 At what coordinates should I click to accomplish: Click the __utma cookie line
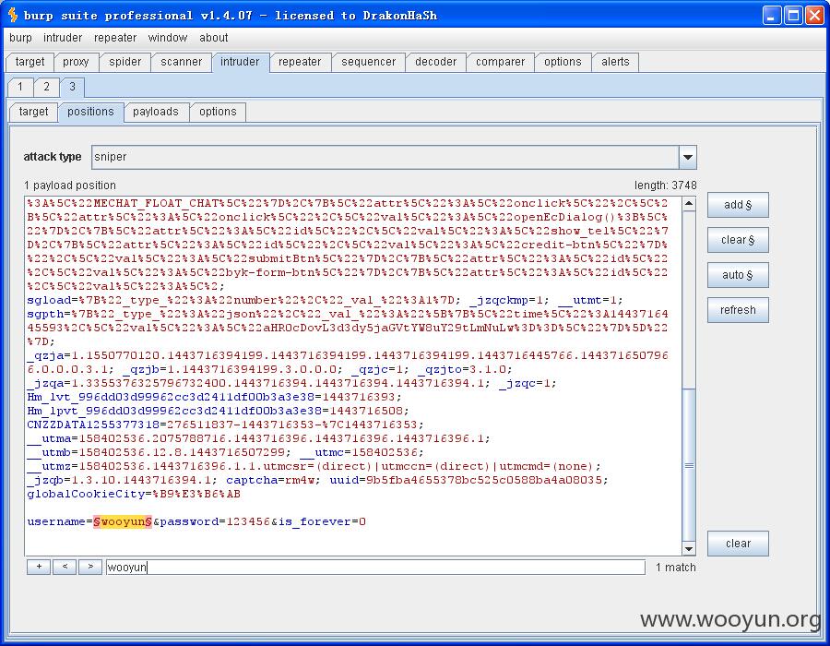pos(258,438)
